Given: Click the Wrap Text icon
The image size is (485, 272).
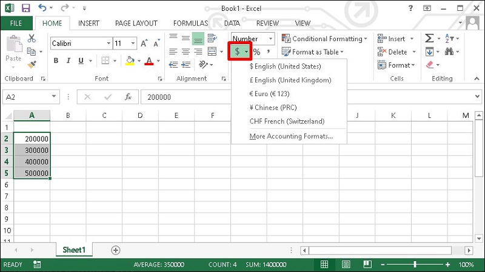Looking at the screenshot, I should [212, 38].
